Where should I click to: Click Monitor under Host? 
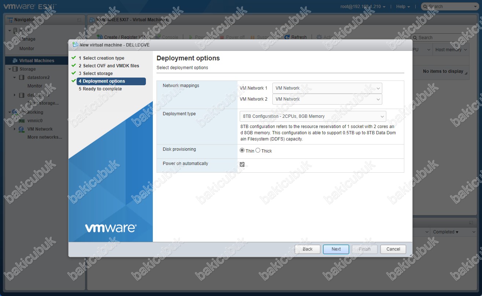coord(27,49)
